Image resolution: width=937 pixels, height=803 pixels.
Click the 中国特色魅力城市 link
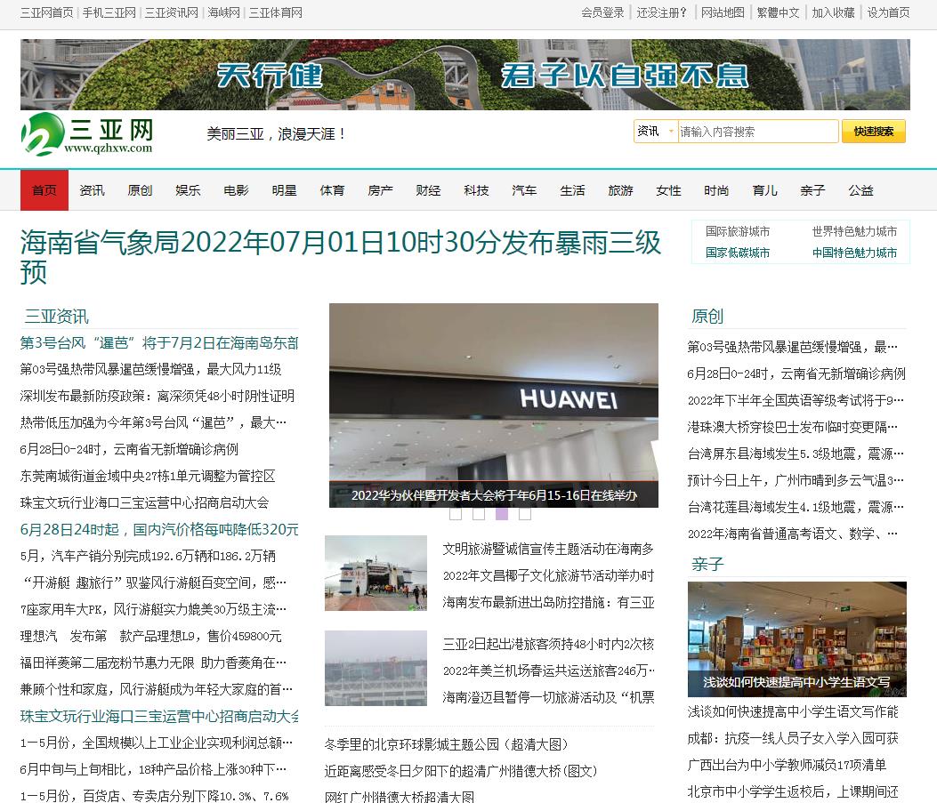pos(854,253)
